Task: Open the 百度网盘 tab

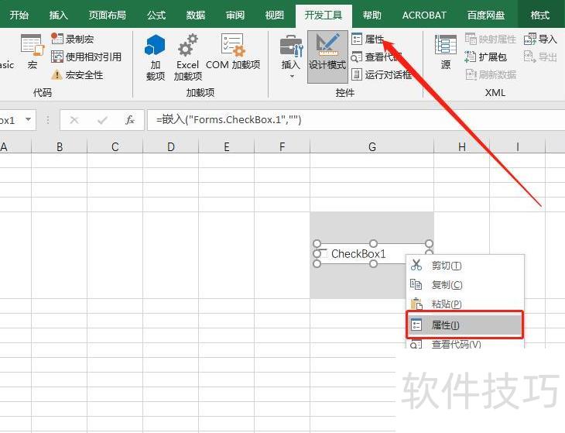Action: [486, 15]
